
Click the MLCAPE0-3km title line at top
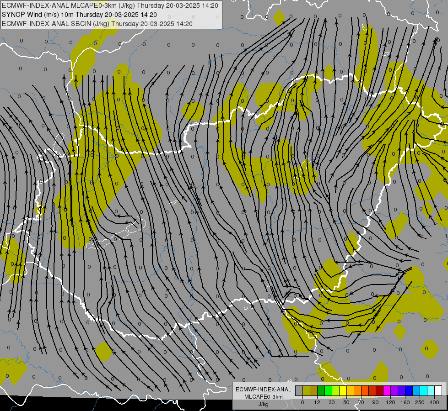click(110, 5)
